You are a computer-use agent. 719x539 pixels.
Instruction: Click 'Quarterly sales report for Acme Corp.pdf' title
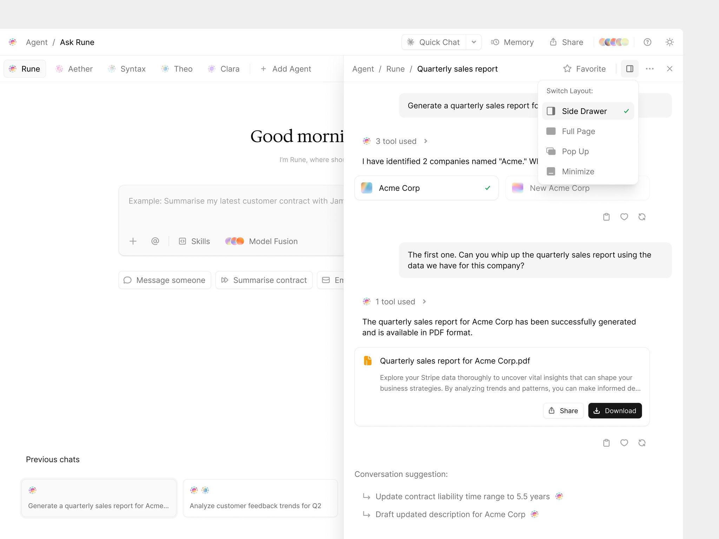pyautogui.click(x=455, y=361)
